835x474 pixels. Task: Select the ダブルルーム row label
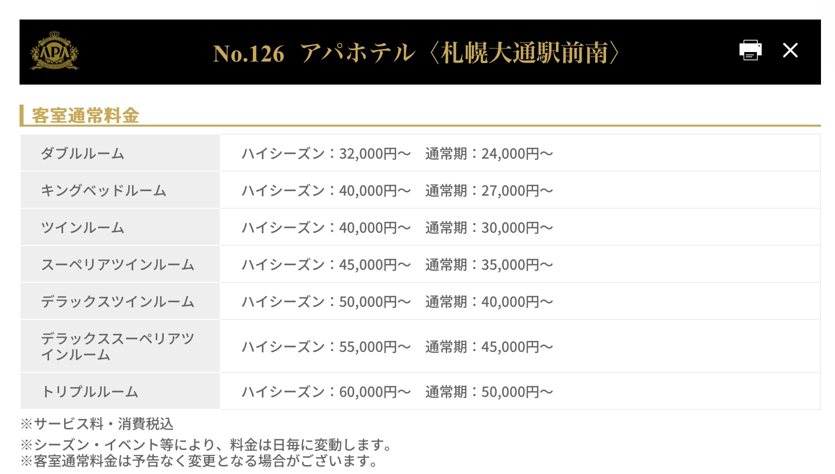point(83,153)
